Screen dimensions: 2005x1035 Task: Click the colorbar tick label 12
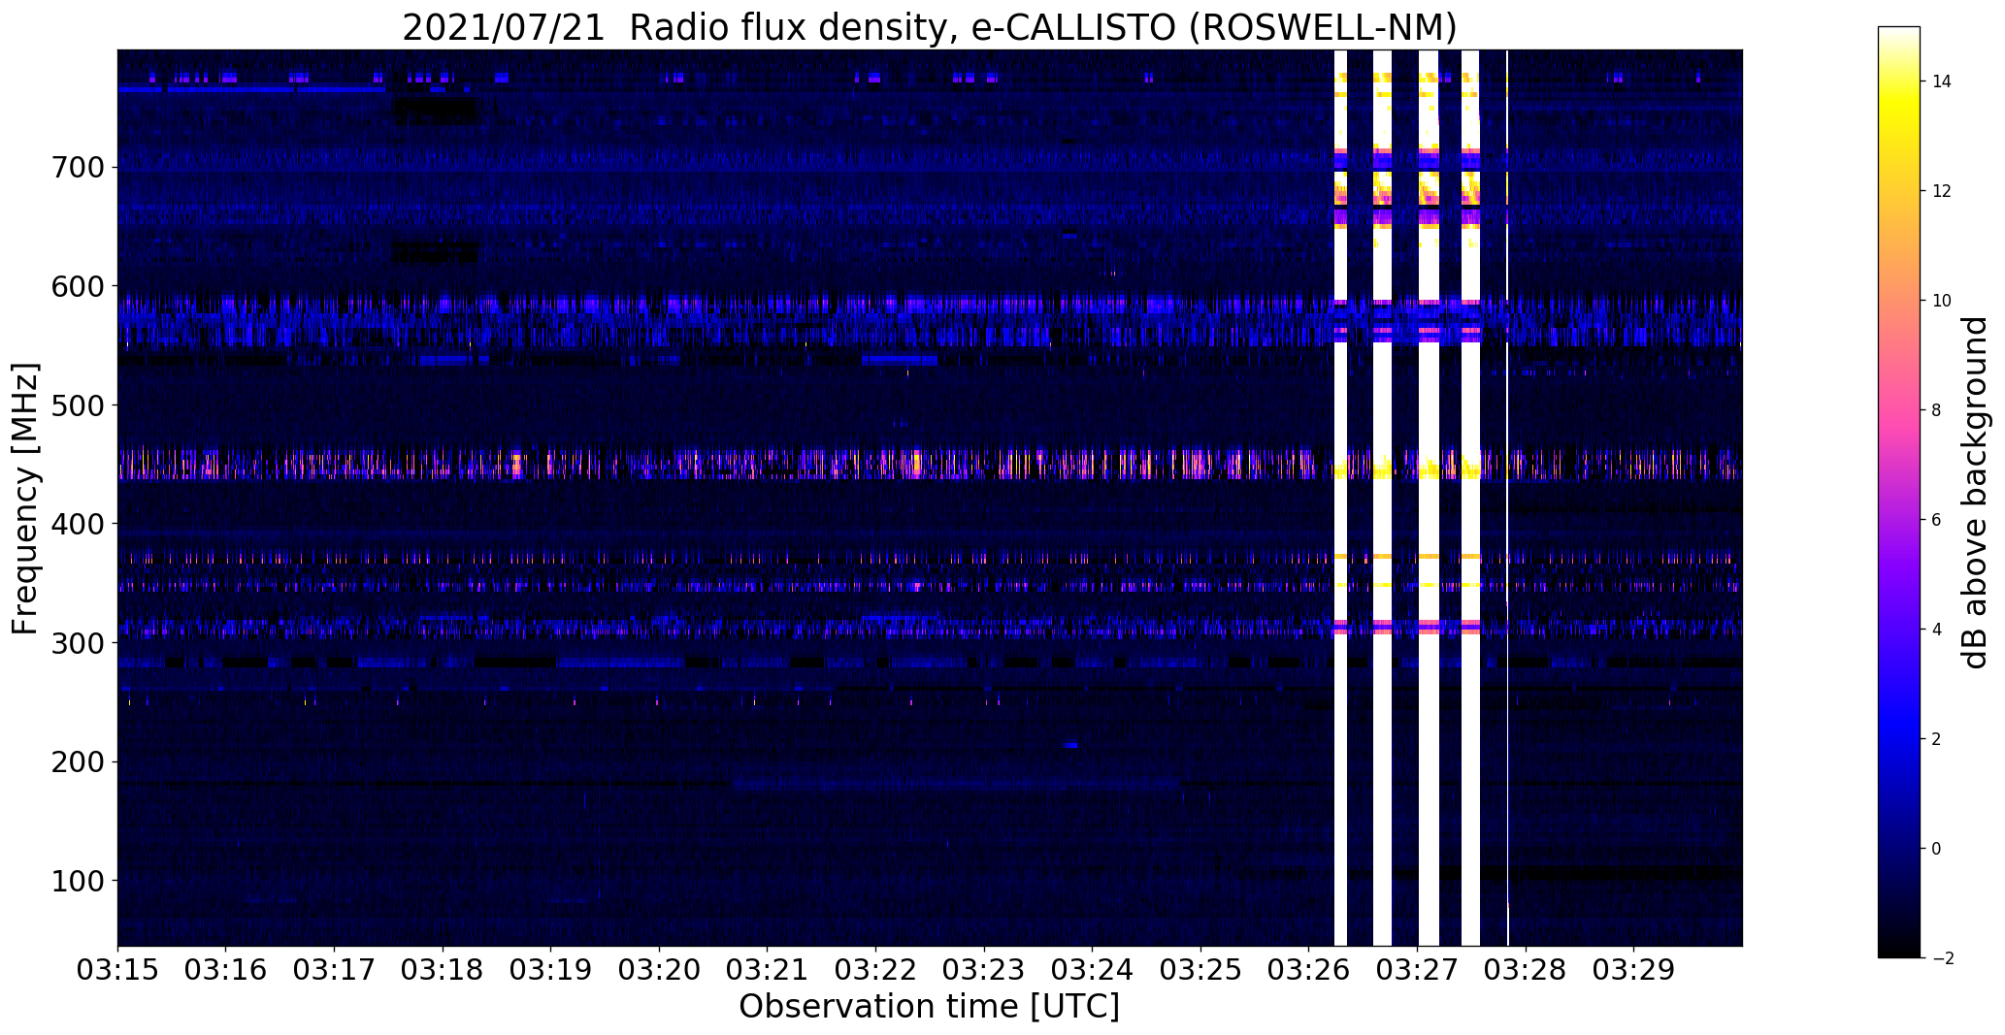[1941, 191]
